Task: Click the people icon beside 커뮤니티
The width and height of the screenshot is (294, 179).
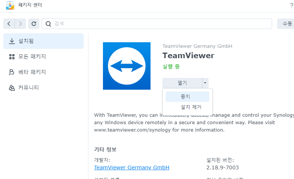Action: (x=12, y=88)
